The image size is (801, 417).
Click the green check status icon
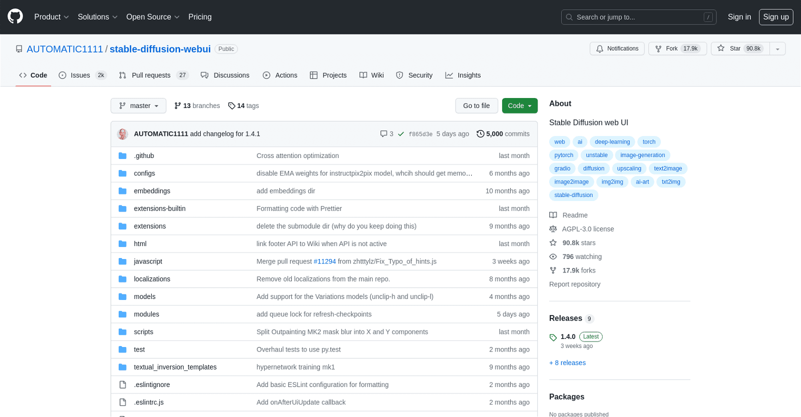401,134
